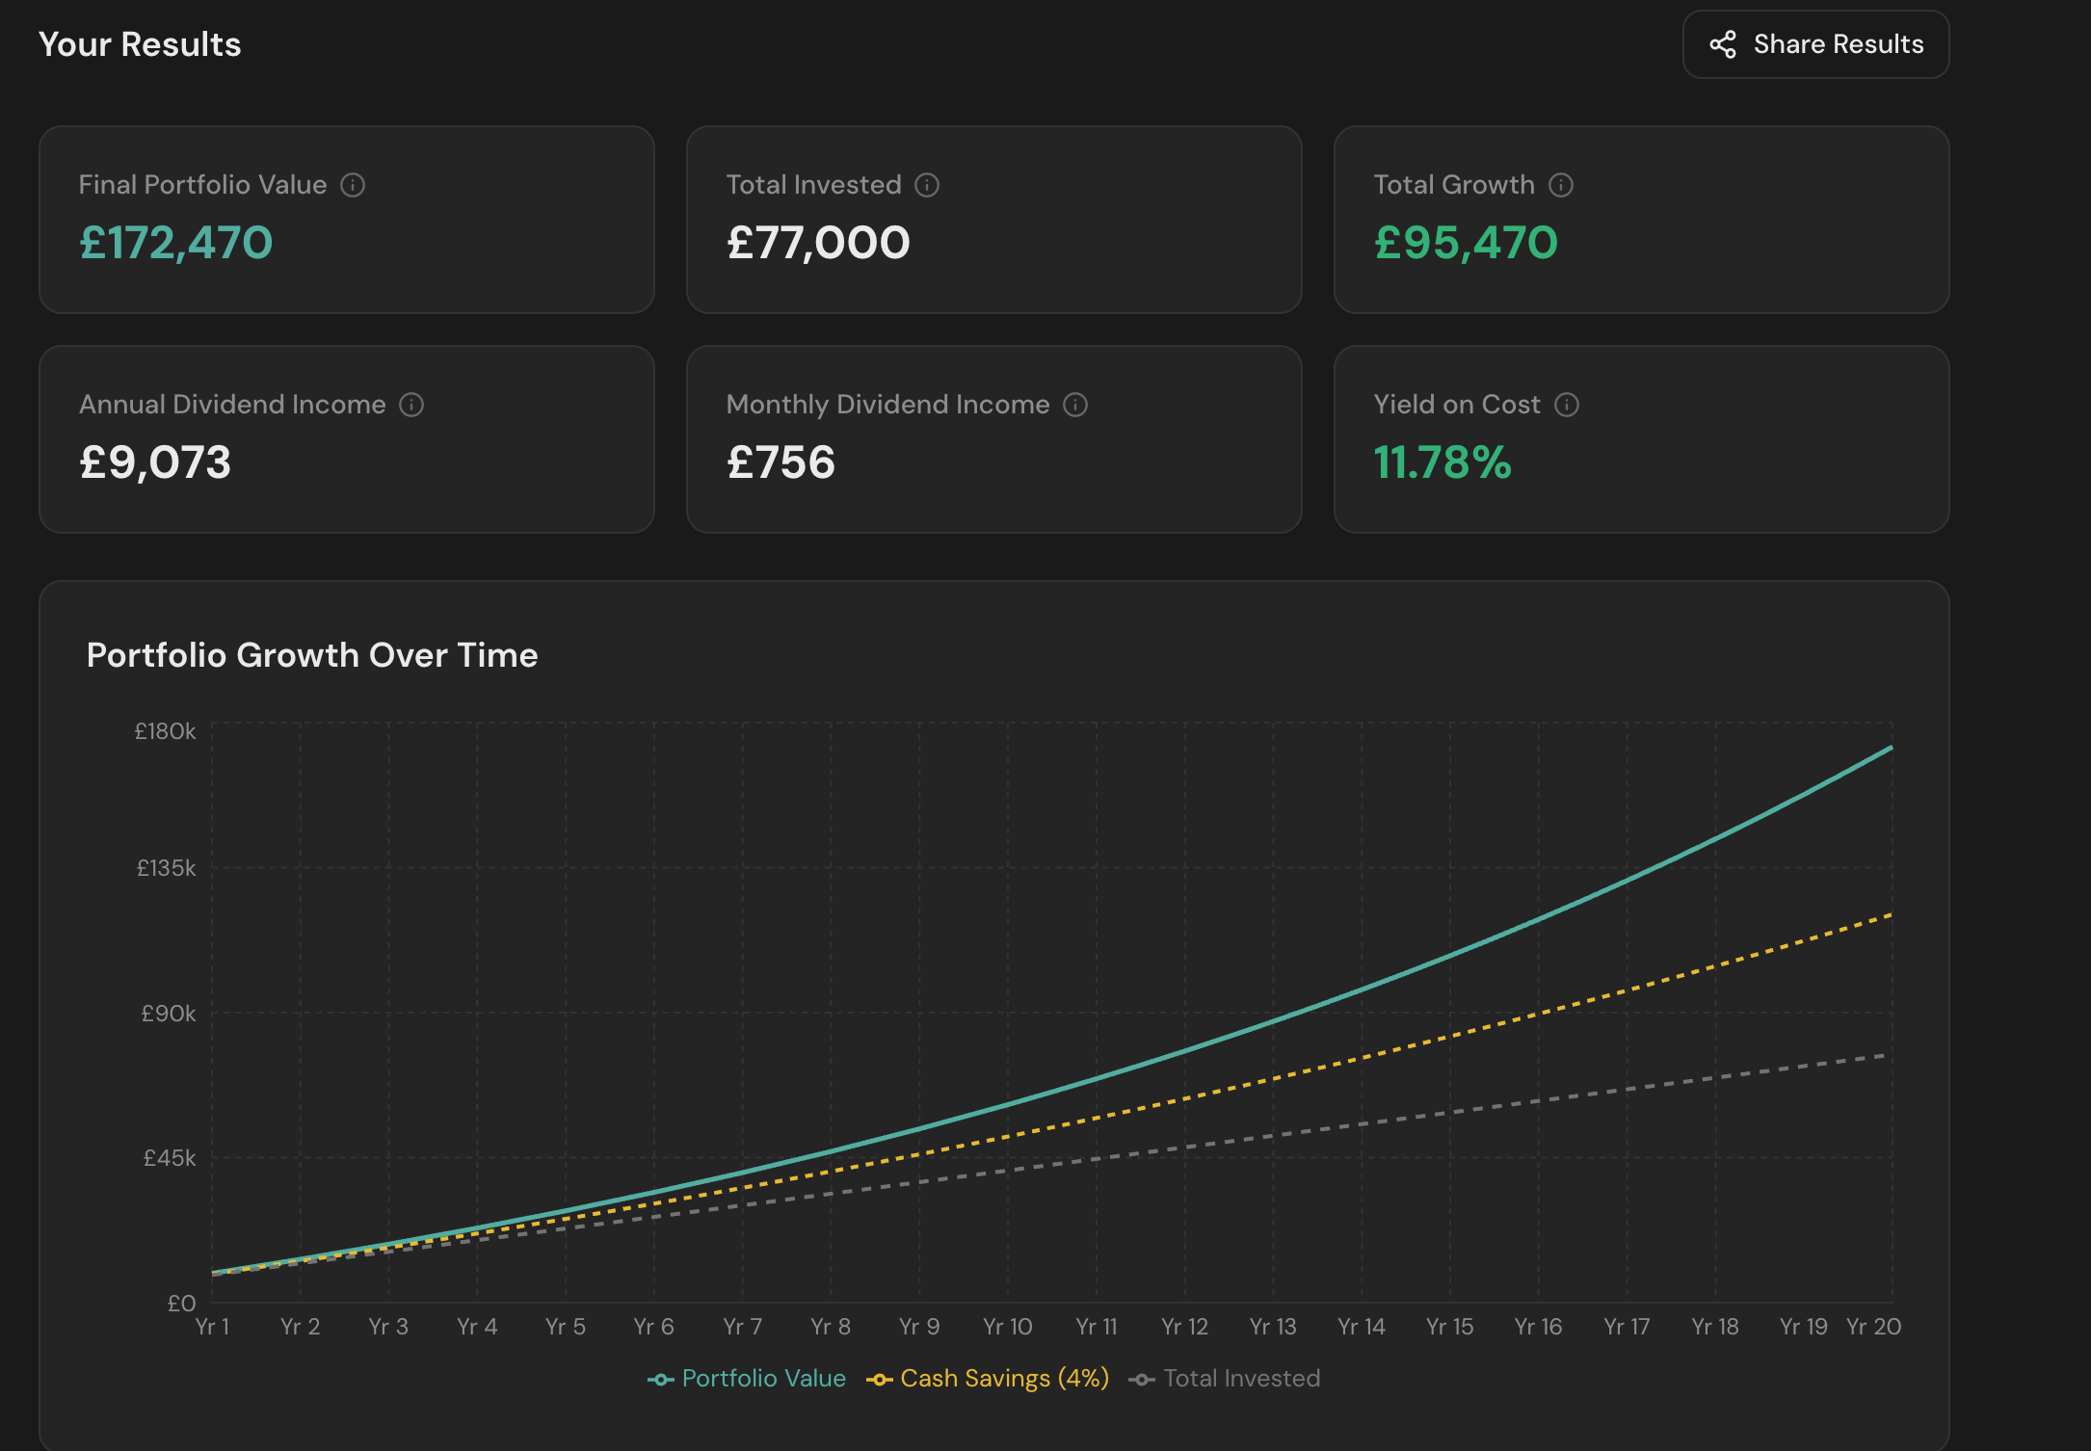Viewport: 2091px width, 1451px height.
Task: Open info icon beside Total Invested
Action: (927, 185)
